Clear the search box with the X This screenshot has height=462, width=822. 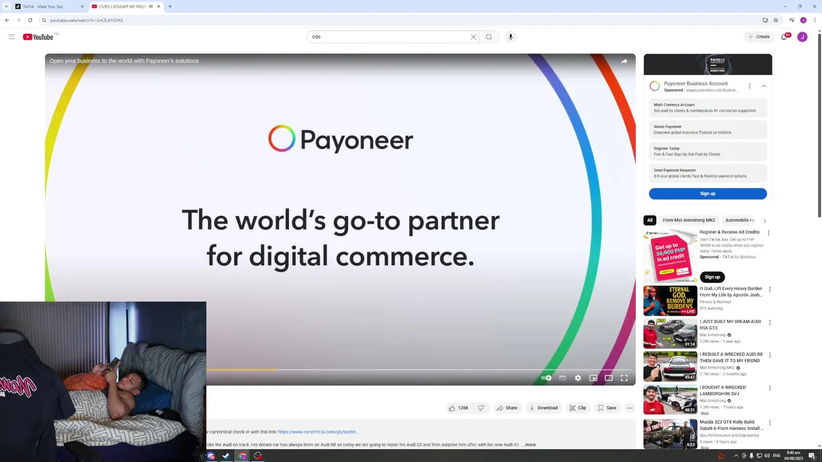pyautogui.click(x=473, y=37)
